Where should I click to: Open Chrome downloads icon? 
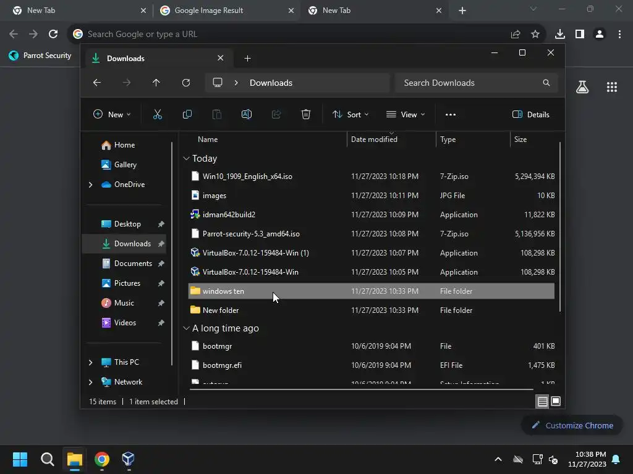click(x=560, y=35)
